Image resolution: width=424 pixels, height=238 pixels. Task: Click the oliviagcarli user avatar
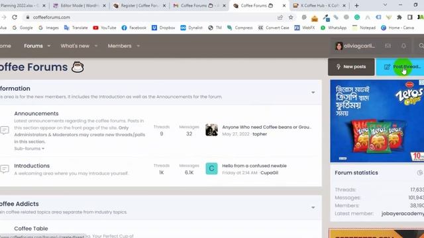(x=339, y=46)
